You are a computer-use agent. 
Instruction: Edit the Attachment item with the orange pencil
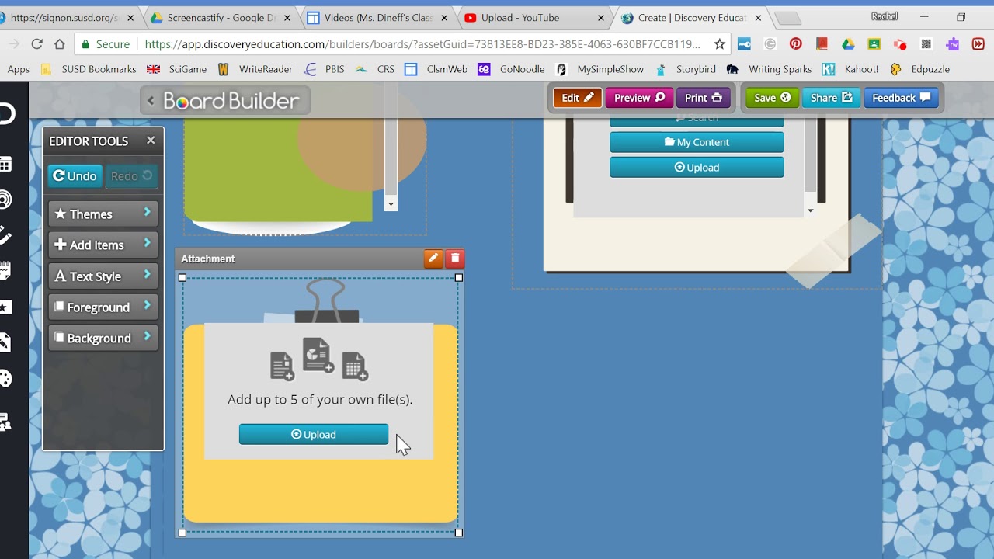click(433, 259)
